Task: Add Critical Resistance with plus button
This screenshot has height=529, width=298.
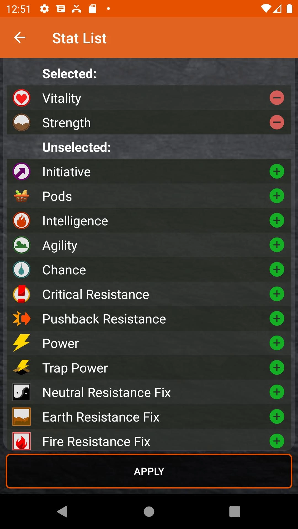Action: pyautogui.click(x=277, y=294)
